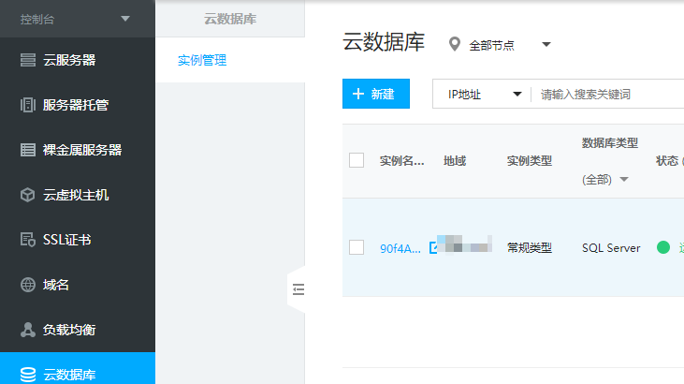This screenshot has width=684, height=384.
Task: Click the 负载均衡 sidebar icon
Action: pyautogui.click(x=28, y=330)
